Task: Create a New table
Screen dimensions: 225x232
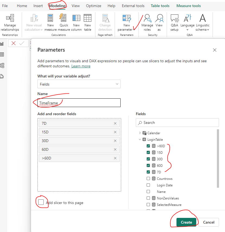Action: click(x=88, y=23)
